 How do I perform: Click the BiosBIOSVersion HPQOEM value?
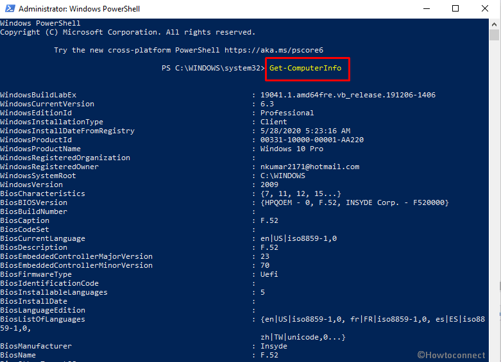(x=354, y=202)
